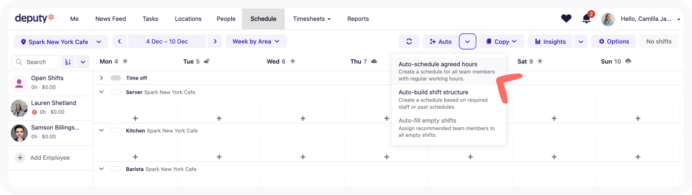The image size is (692, 195).
Task: Click the employee Search field
Action: tap(36, 62)
